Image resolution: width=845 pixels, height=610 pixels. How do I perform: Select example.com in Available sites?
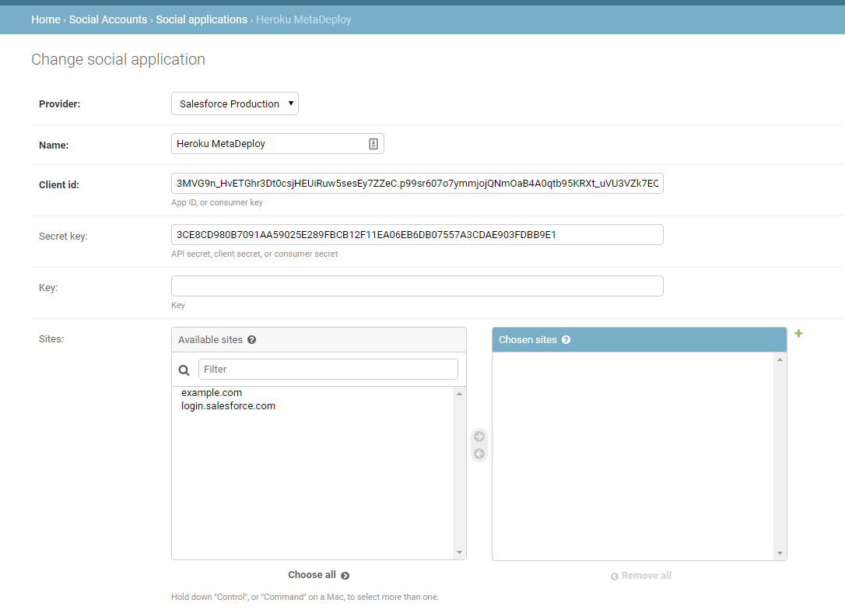[212, 392]
